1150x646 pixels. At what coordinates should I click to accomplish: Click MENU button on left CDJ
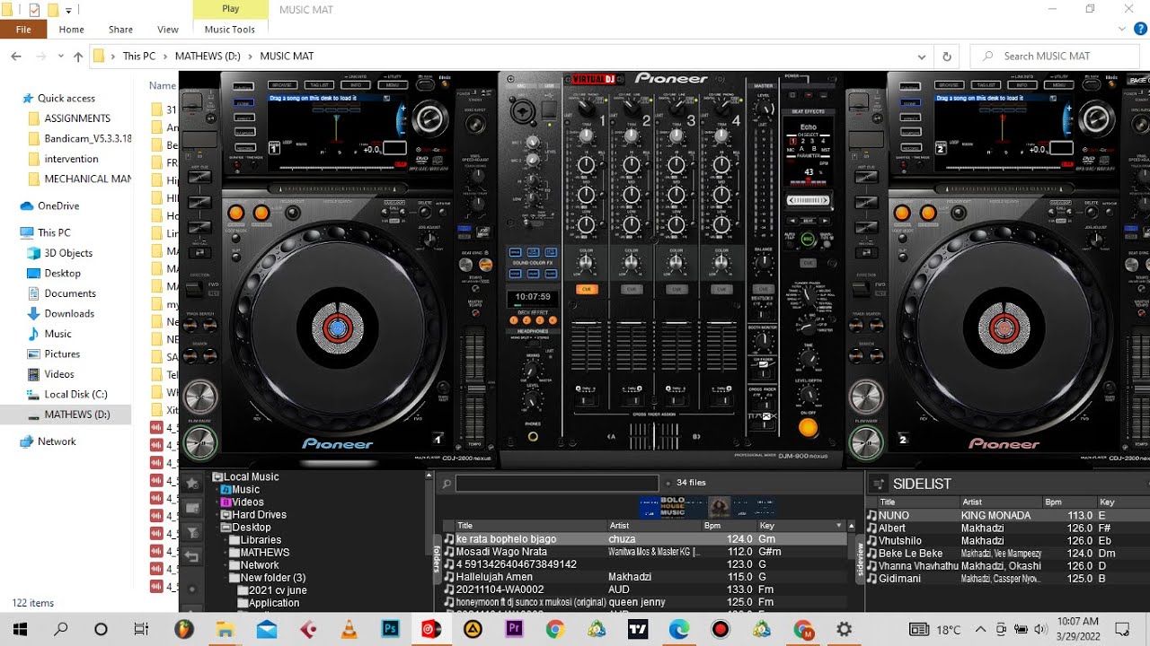pos(393,86)
